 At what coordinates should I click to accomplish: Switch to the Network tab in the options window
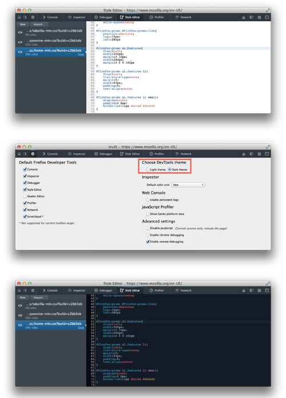pos(184,154)
